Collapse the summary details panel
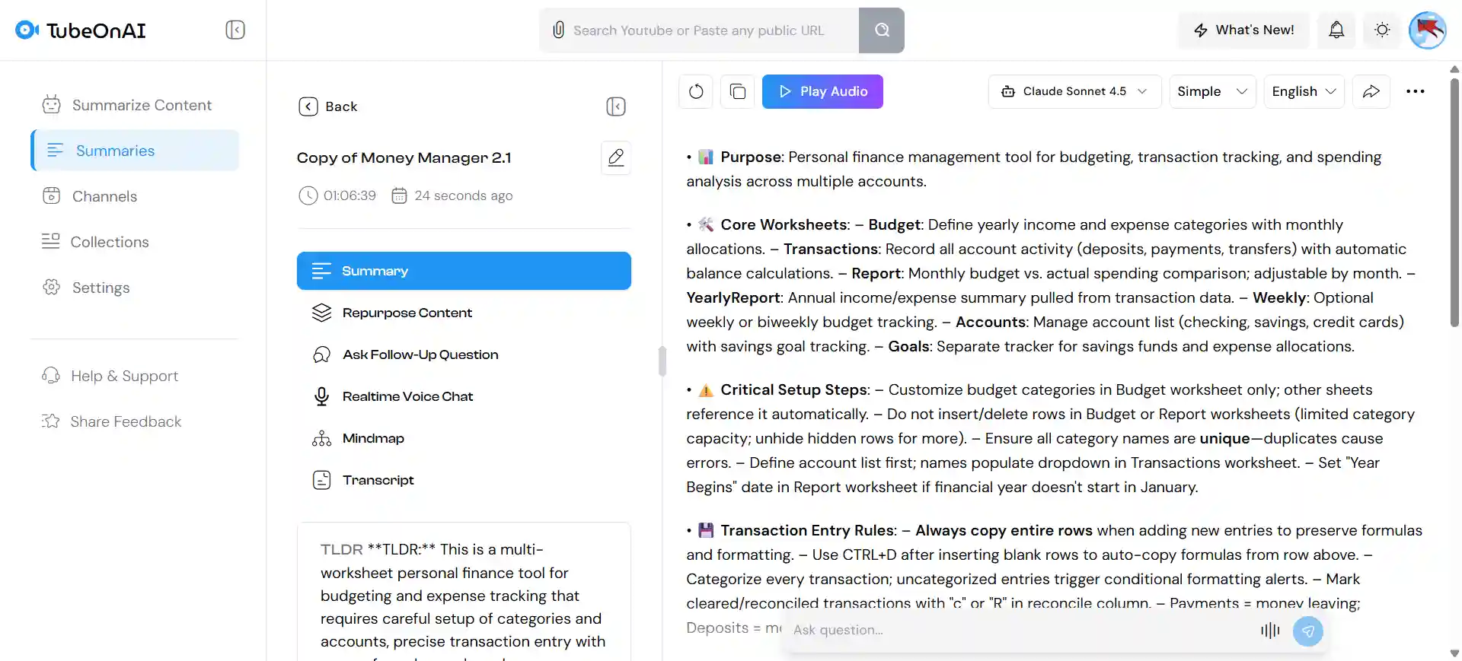 pyautogui.click(x=616, y=106)
